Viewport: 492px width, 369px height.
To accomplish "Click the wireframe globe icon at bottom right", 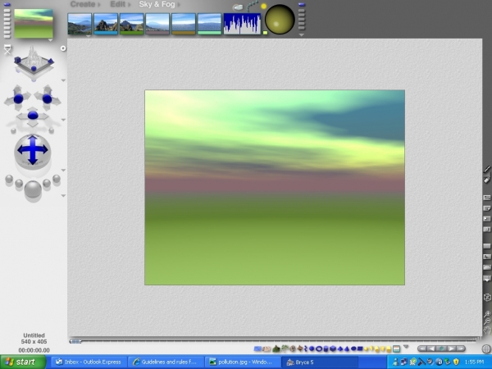I will [486, 348].
